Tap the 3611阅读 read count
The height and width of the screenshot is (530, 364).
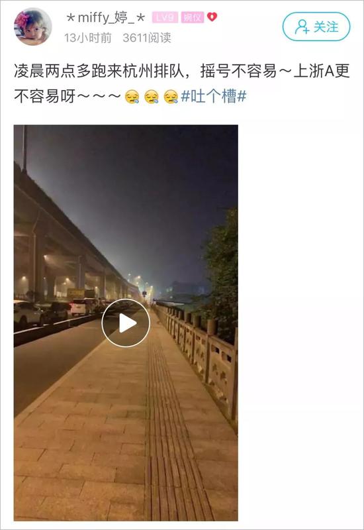click(x=147, y=38)
